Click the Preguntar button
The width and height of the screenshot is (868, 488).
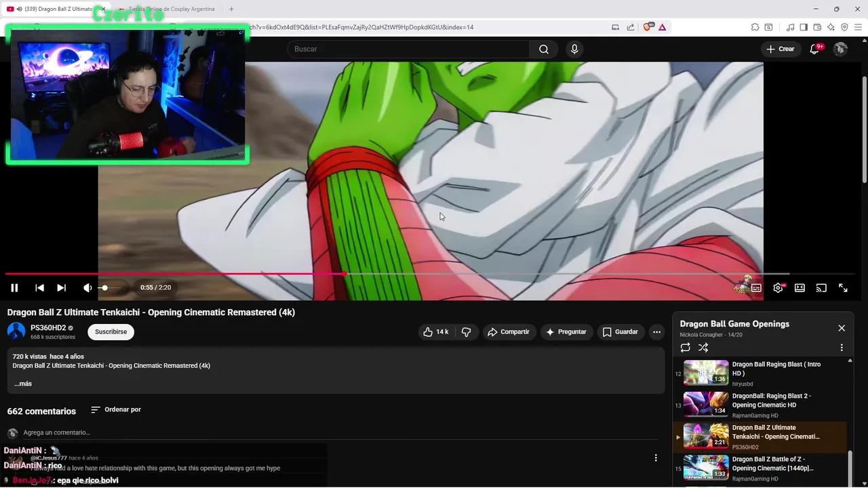[566, 332]
